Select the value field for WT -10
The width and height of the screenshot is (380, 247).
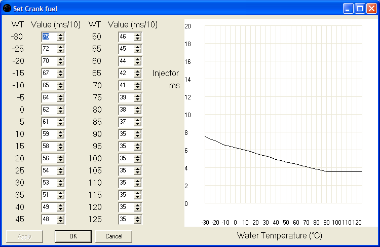coord(49,85)
